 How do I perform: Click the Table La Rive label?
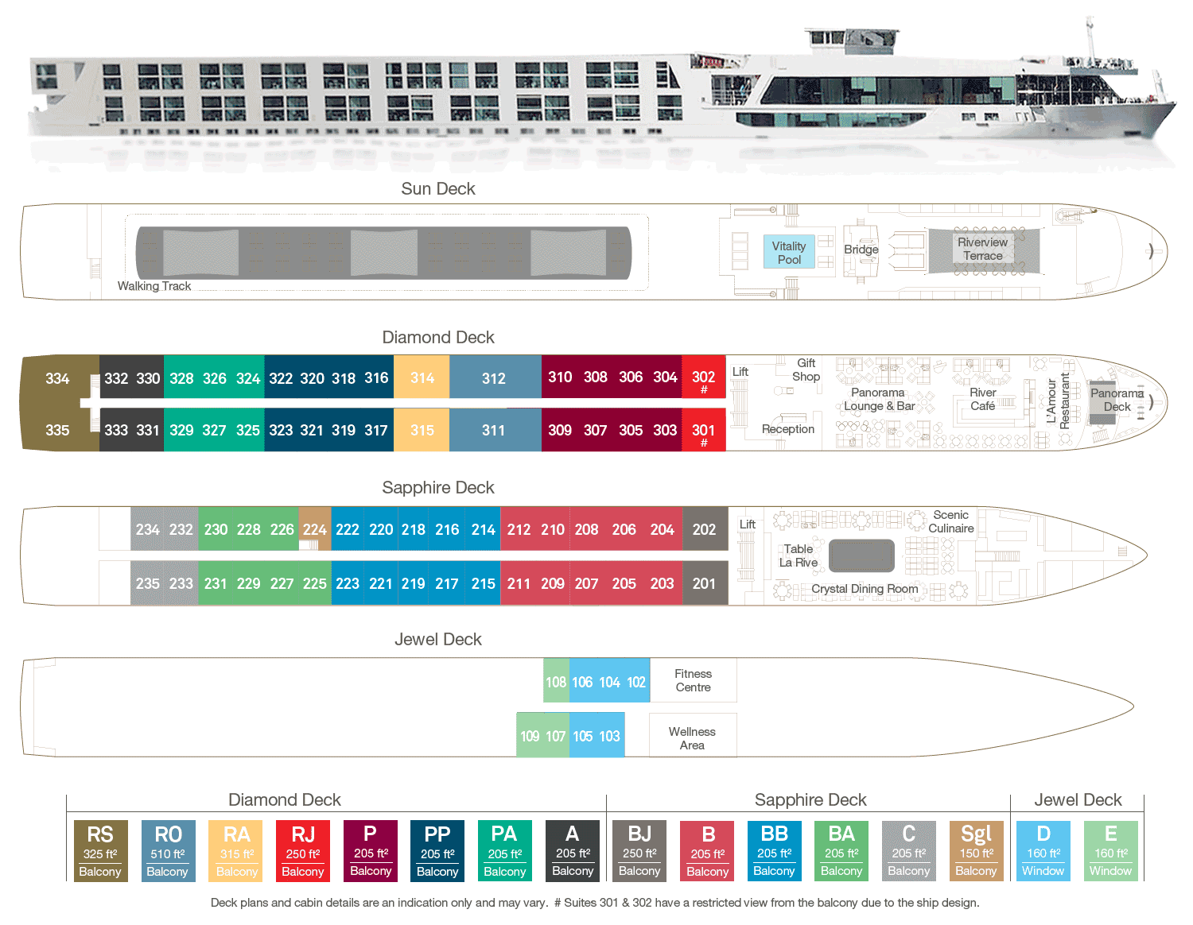pos(799,555)
